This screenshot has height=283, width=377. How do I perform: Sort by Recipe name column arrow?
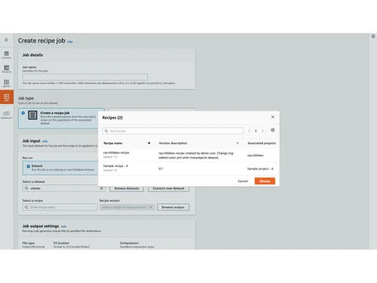point(149,143)
